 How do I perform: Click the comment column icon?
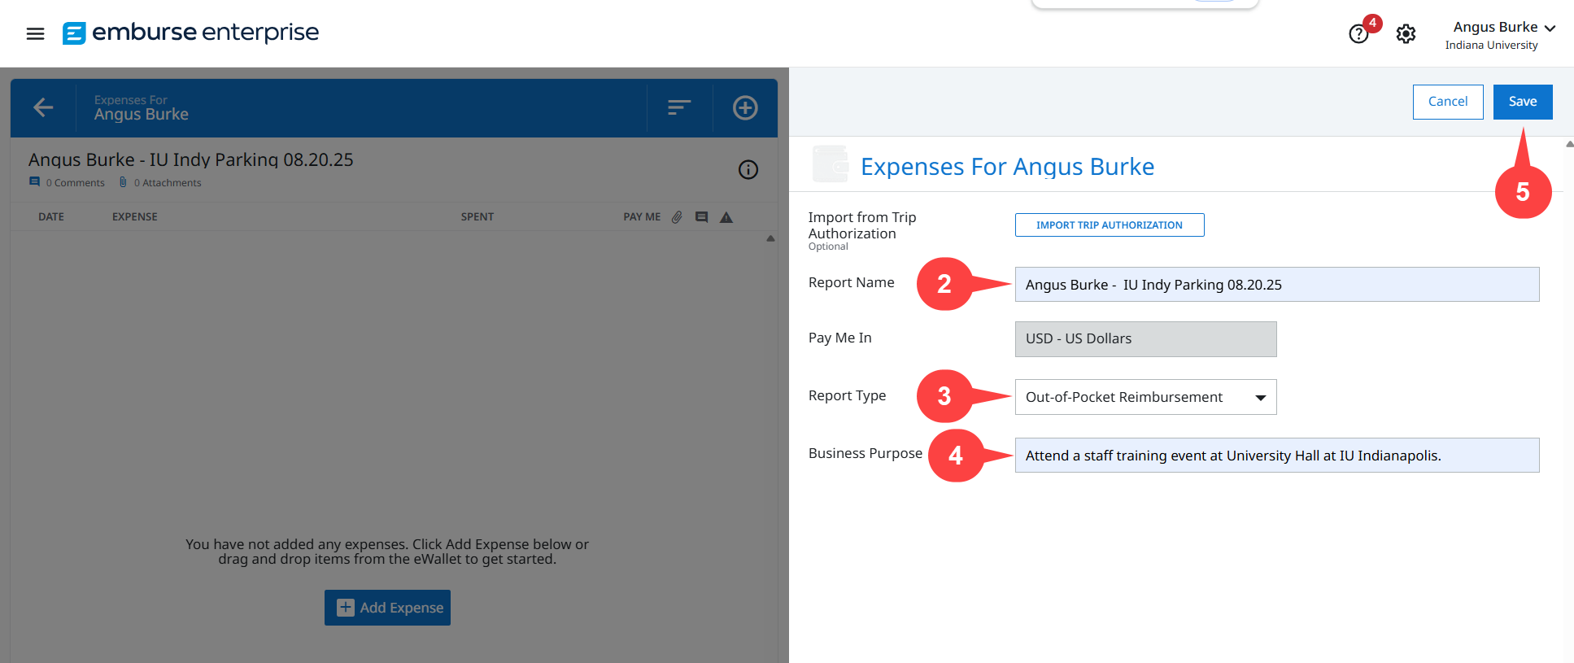[x=701, y=217]
